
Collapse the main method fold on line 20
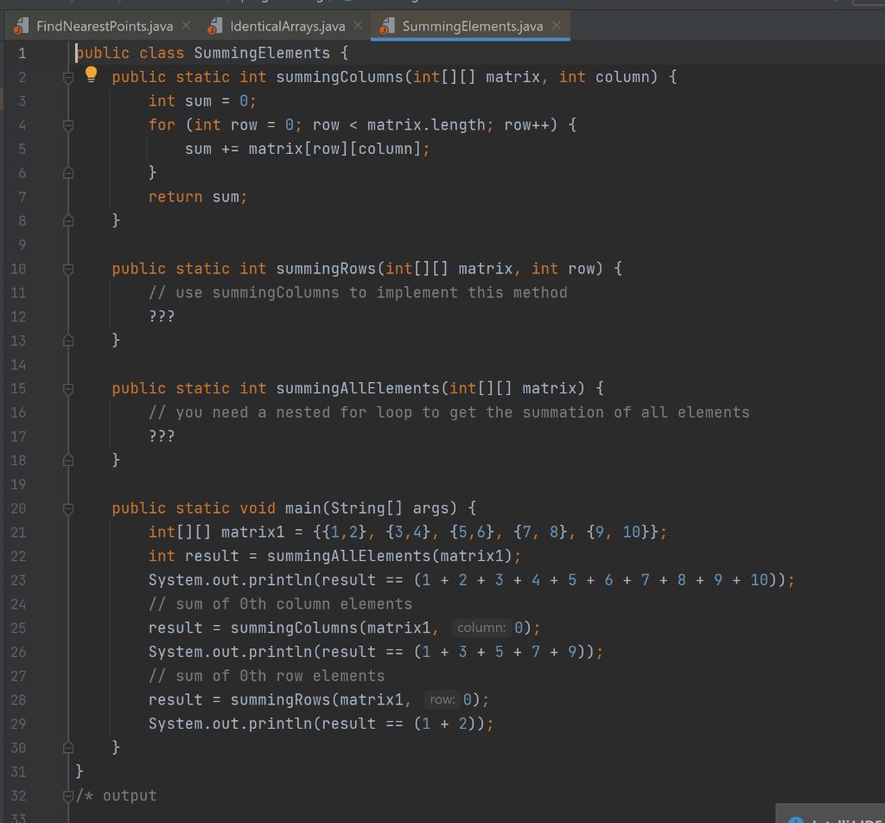point(68,508)
